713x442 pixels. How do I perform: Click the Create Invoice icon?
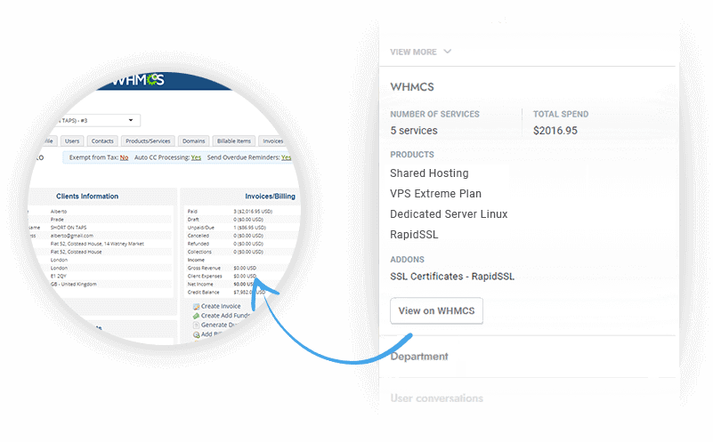196,306
